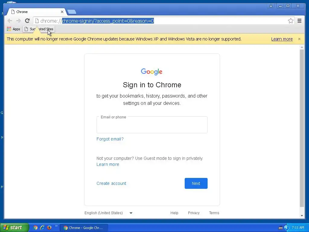
Task: Launch Firefox from quick launch
Action: 49,228
